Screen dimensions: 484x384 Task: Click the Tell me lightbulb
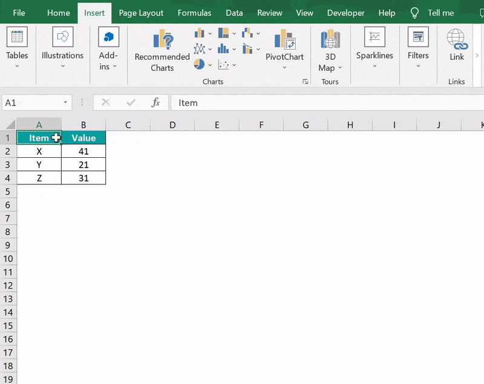(x=414, y=12)
